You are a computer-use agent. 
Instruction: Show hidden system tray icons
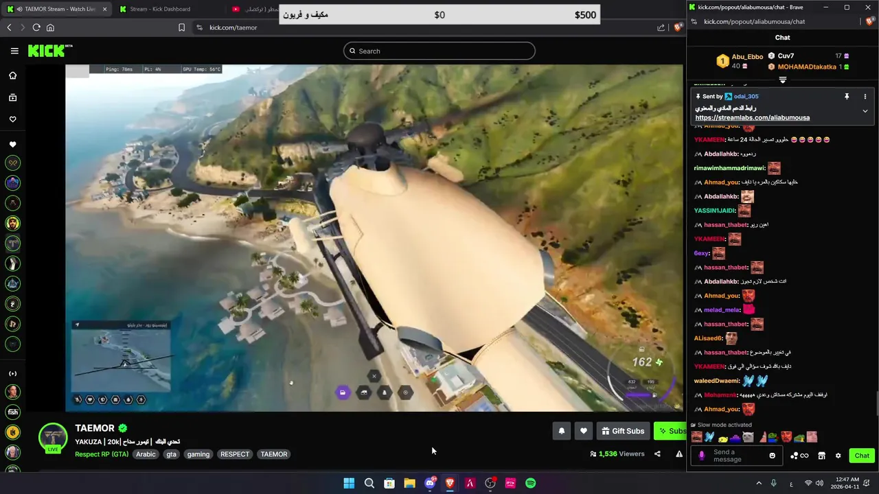pyautogui.click(x=759, y=483)
